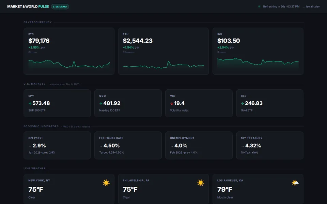Click the QQQ value 481.92
327x204 pixels.
[112, 103]
